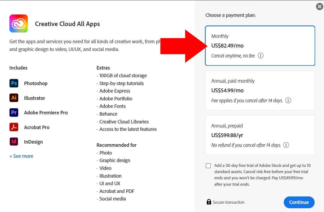Click the 'Creative Cloud All Apps' title

point(68,24)
